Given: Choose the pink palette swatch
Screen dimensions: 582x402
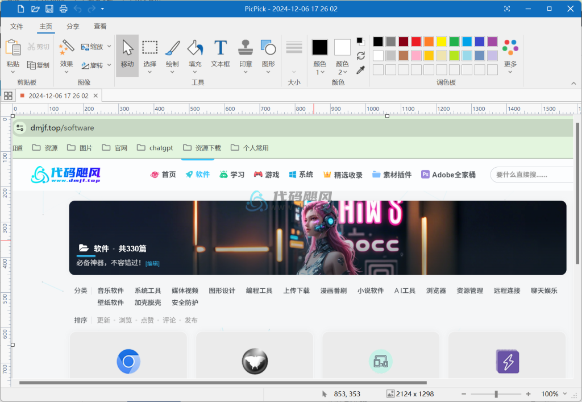Looking at the screenshot, I should [x=416, y=56].
